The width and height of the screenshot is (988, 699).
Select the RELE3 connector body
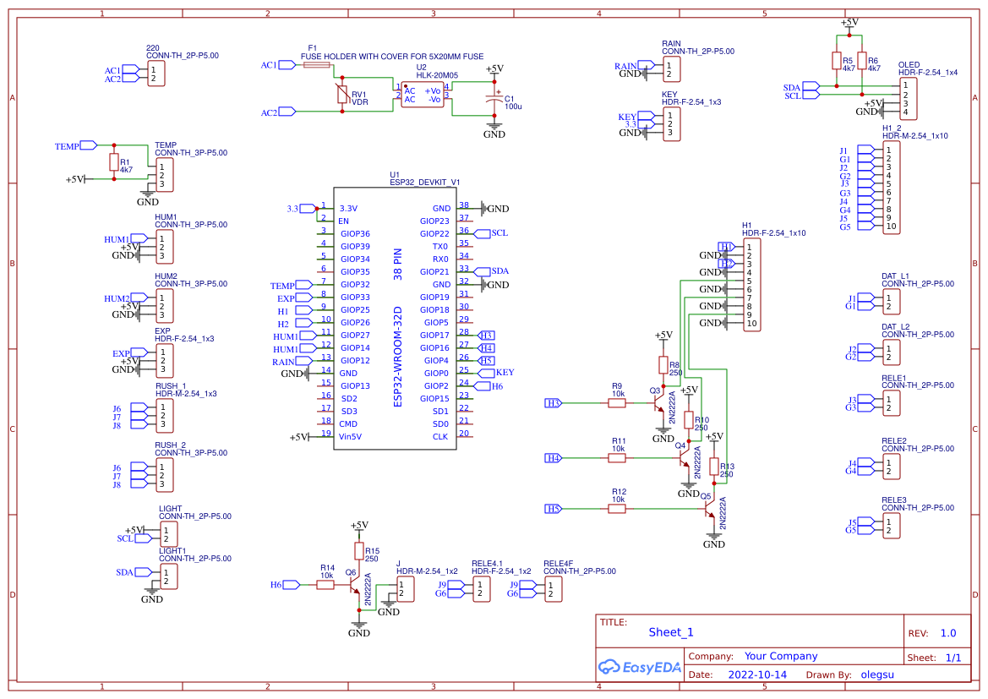tap(892, 526)
